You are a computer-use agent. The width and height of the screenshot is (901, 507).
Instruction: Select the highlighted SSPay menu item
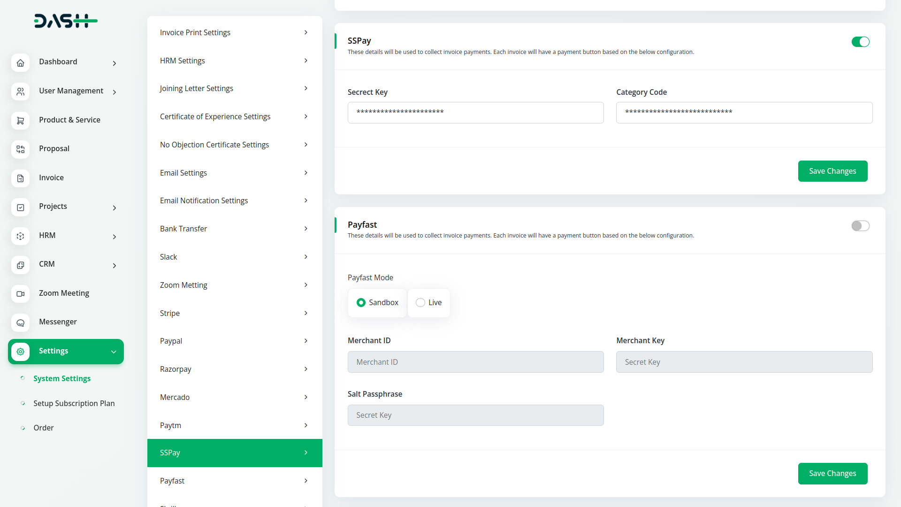coord(235,453)
